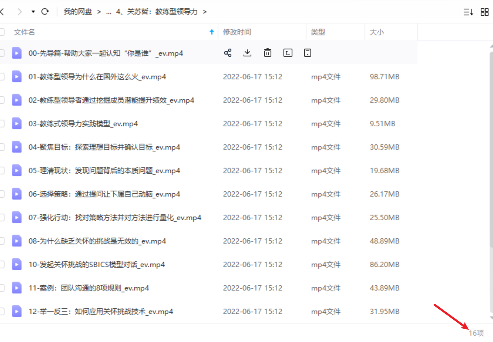The image size is (493, 342).
Task: Open 01-教练型领导为什么在国外这么火_ev.mp4
Action: pos(98,77)
